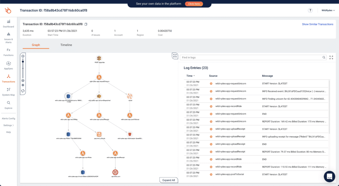The height and width of the screenshot is (186, 339).
Task: Expand the Settings submenu chevron
Action: click(x=13, y=125)
